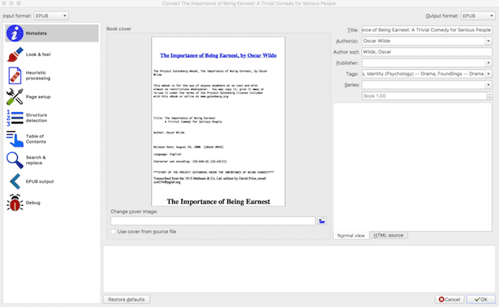Viewport: 499px width, 307px height.
Task: Switch to the Normal view tab
Action: (x=351, y=236)
